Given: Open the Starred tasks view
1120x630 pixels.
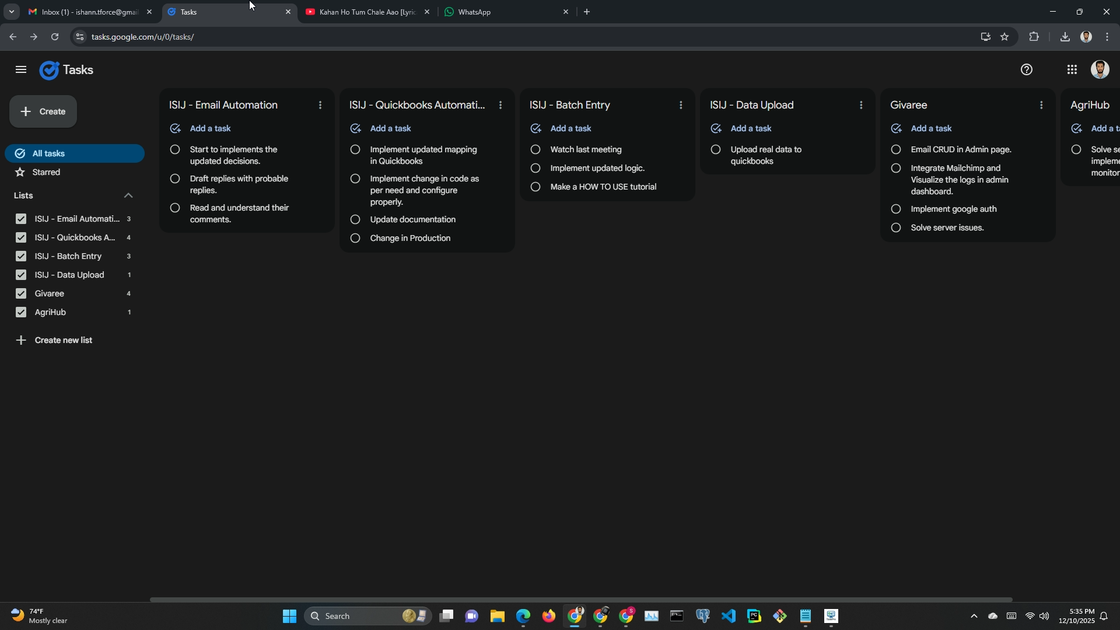Looking at the screenshot, I should point(47,172).
